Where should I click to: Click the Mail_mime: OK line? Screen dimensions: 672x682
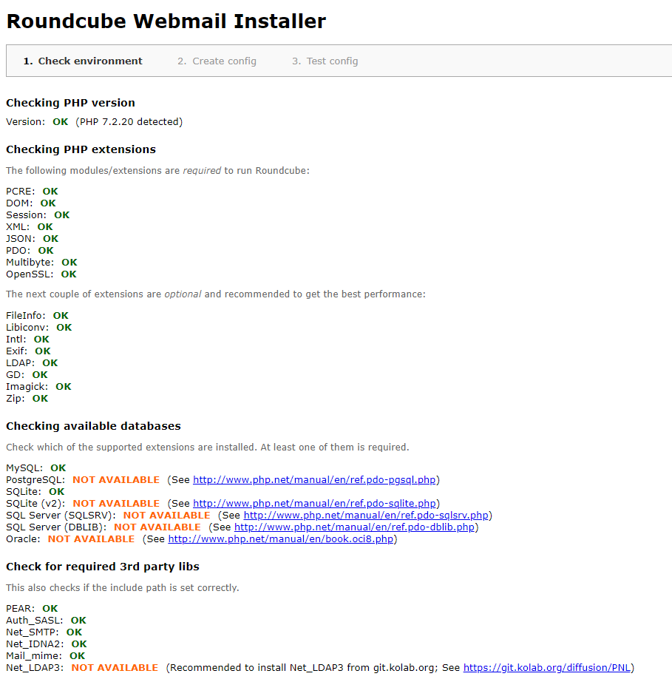coord(46,655)
